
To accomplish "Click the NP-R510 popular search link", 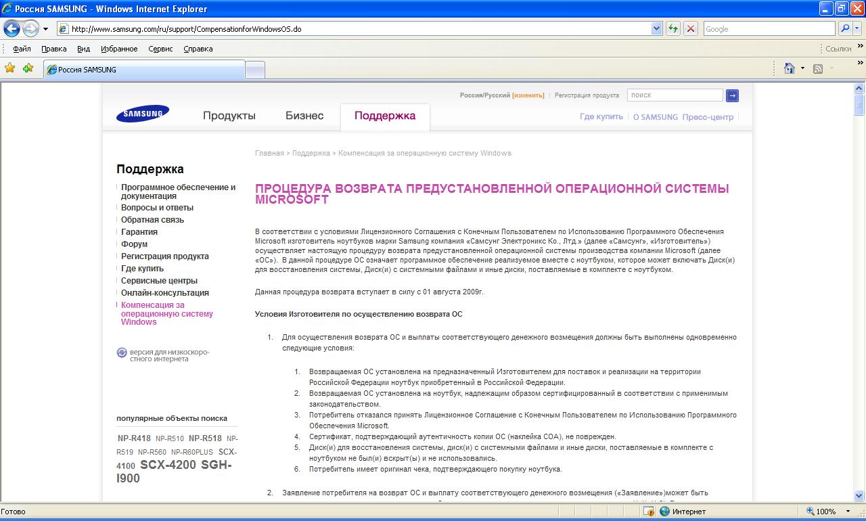I will [170, 438].
